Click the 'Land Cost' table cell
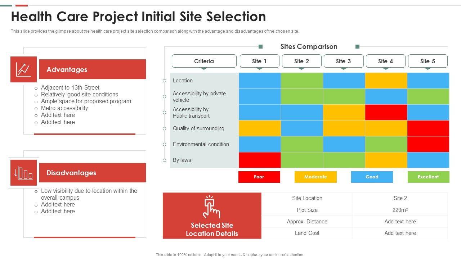 (307, 233)
